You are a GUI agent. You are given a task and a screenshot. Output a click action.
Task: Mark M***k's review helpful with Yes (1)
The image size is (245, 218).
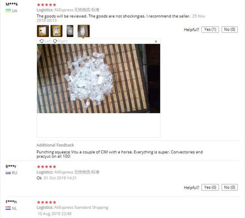click(210, 29)
